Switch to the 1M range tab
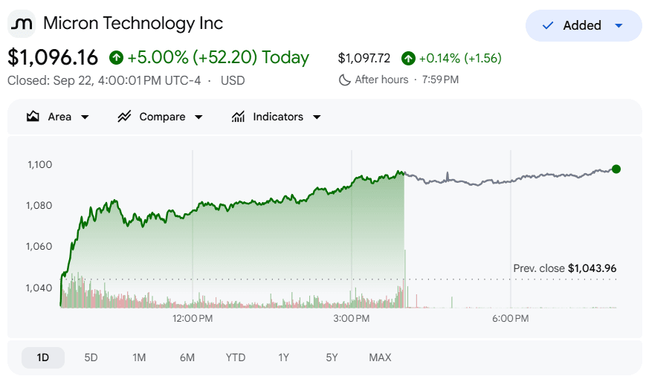Image resolution: width=646 pixels, height=379 pixels. (139, 357)
